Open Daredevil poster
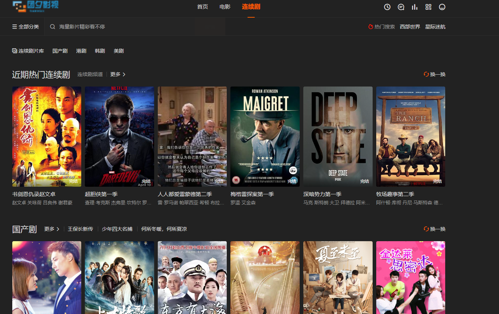 120,137
